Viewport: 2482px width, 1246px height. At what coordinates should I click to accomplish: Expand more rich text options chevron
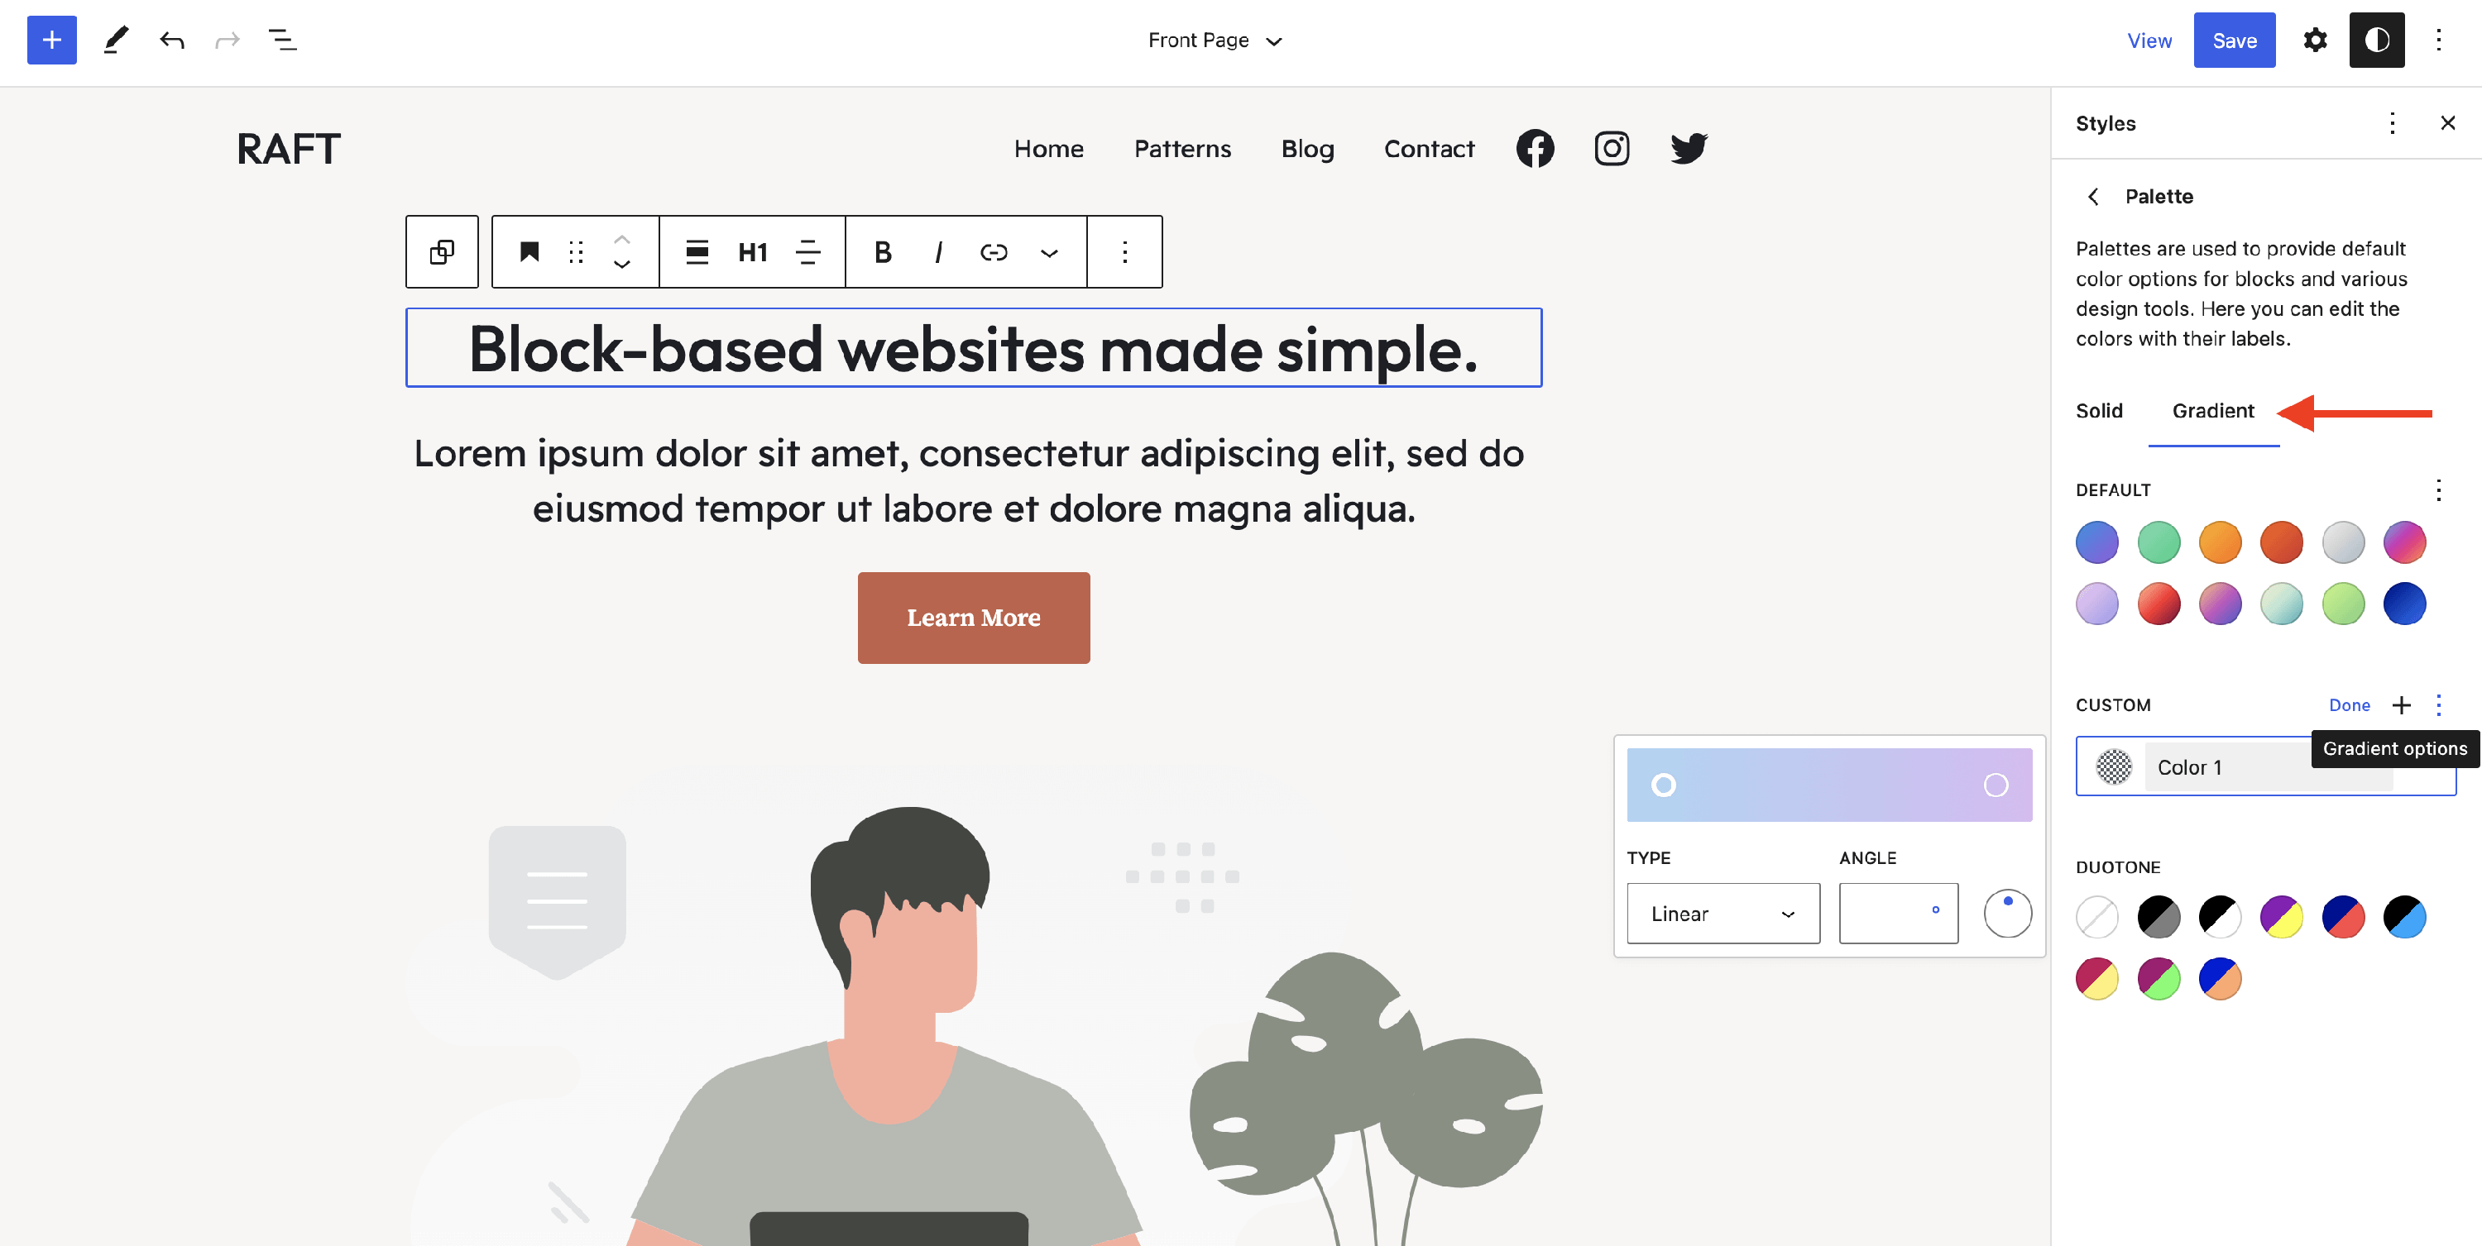[1049, 252]
